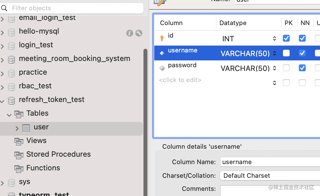Screen dimensions: 320x196
Task: Click the meeting_room_booking_system database icon
Action: 11,60
